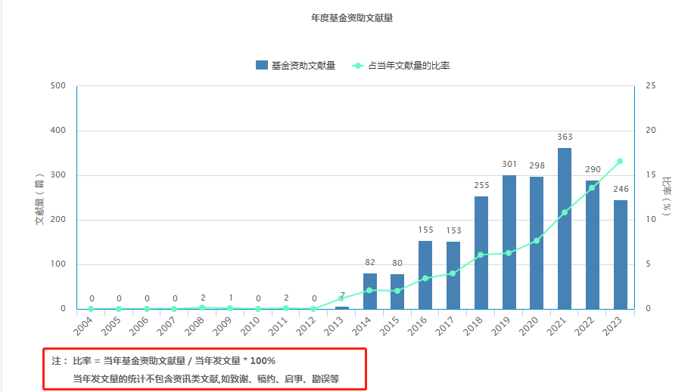691x392 pixels.
Task: Click the 2019 bar labeled 301
Action: (x=509, y=242)
